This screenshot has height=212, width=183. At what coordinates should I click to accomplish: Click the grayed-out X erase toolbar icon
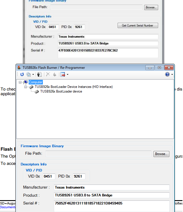(x=48, y=74)
